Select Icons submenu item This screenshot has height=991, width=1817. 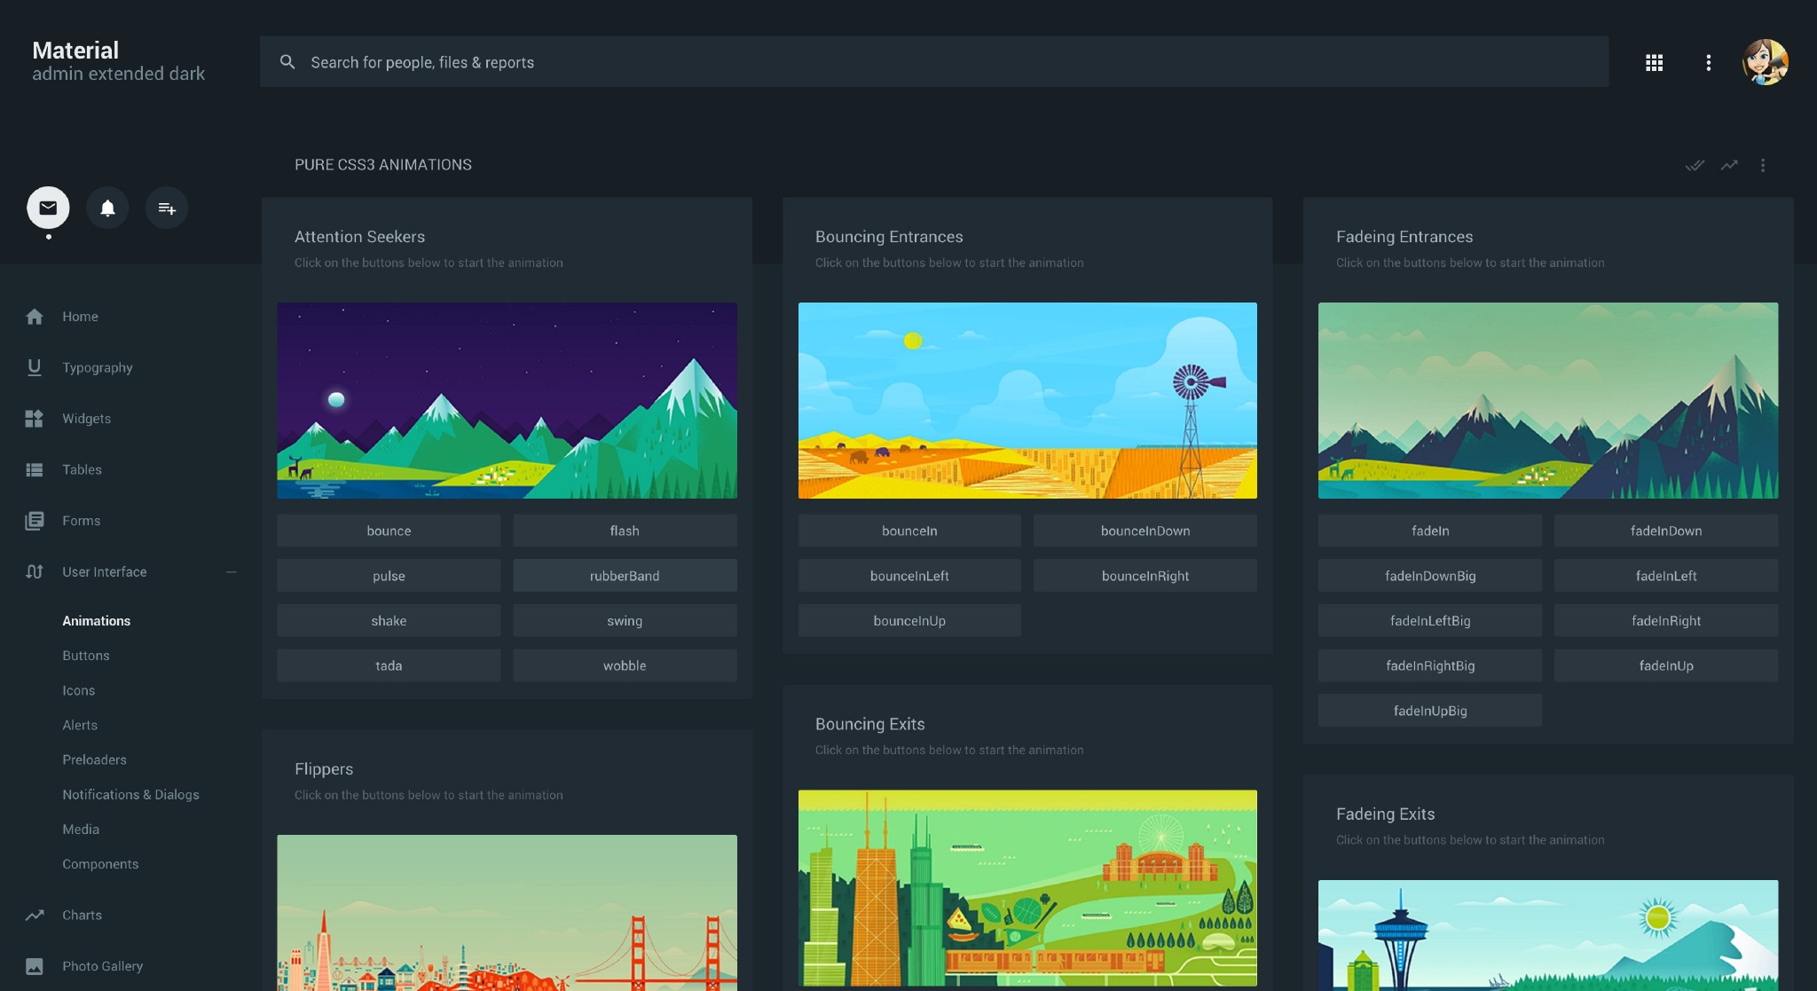click(x=78, y=690)
